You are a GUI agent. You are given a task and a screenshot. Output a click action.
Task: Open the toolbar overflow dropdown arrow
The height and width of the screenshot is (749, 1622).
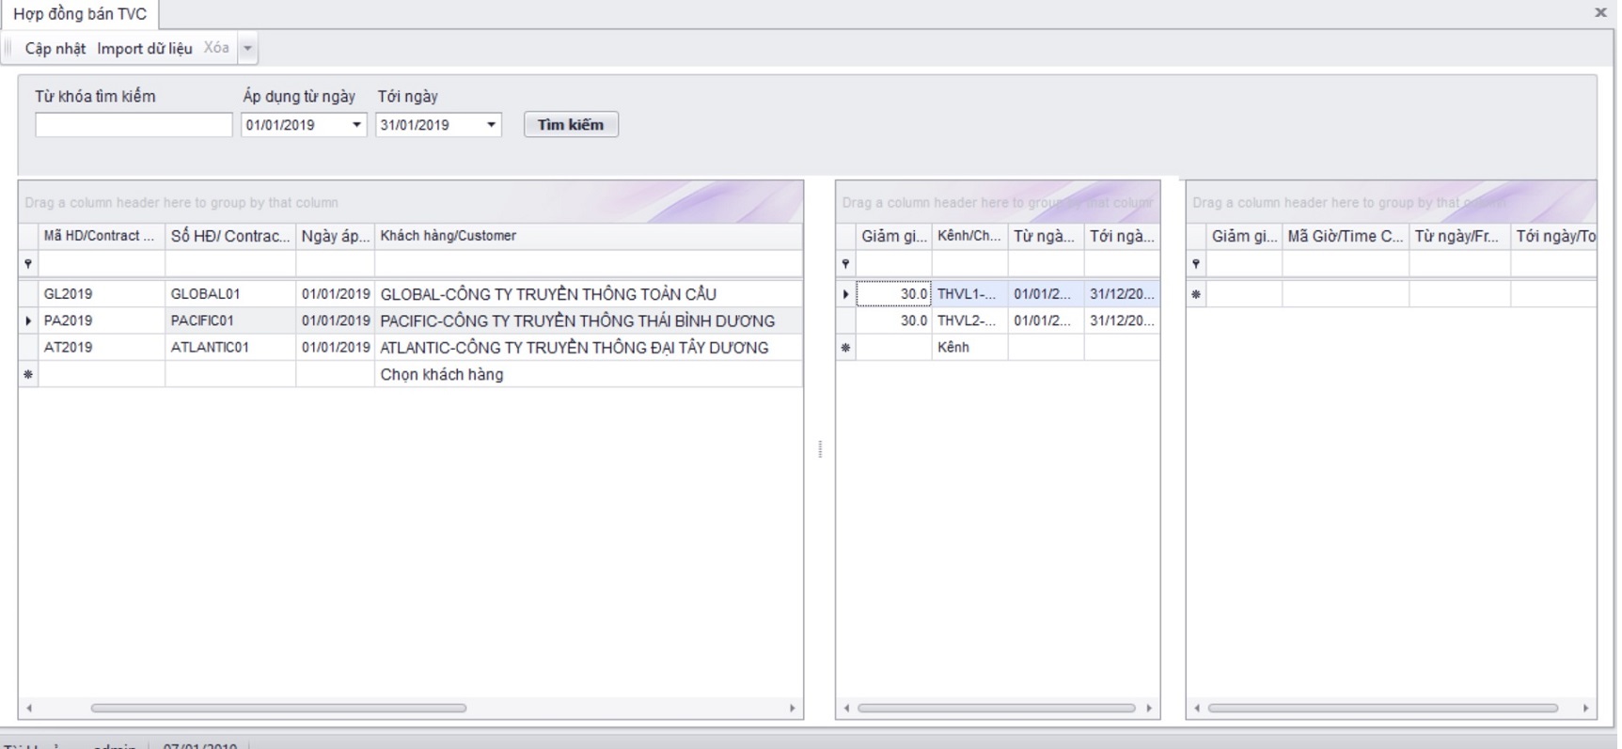[x=247, y=48]
